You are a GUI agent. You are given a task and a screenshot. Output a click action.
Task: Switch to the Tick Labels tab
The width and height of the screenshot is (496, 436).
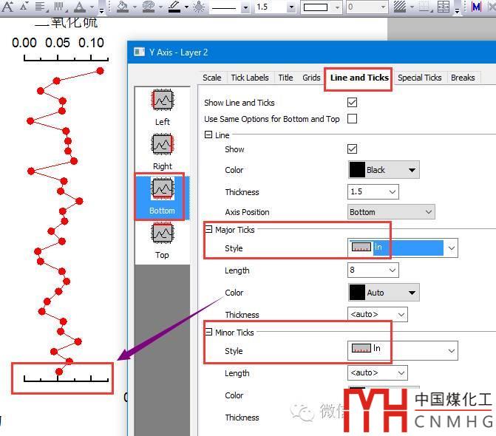pos(249,78)
